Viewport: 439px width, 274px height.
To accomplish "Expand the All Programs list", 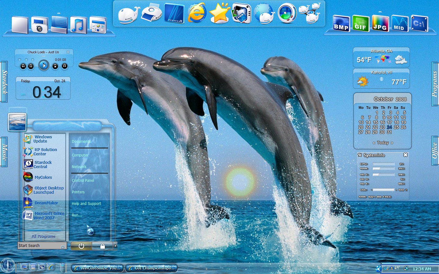I will pos(44,236).
